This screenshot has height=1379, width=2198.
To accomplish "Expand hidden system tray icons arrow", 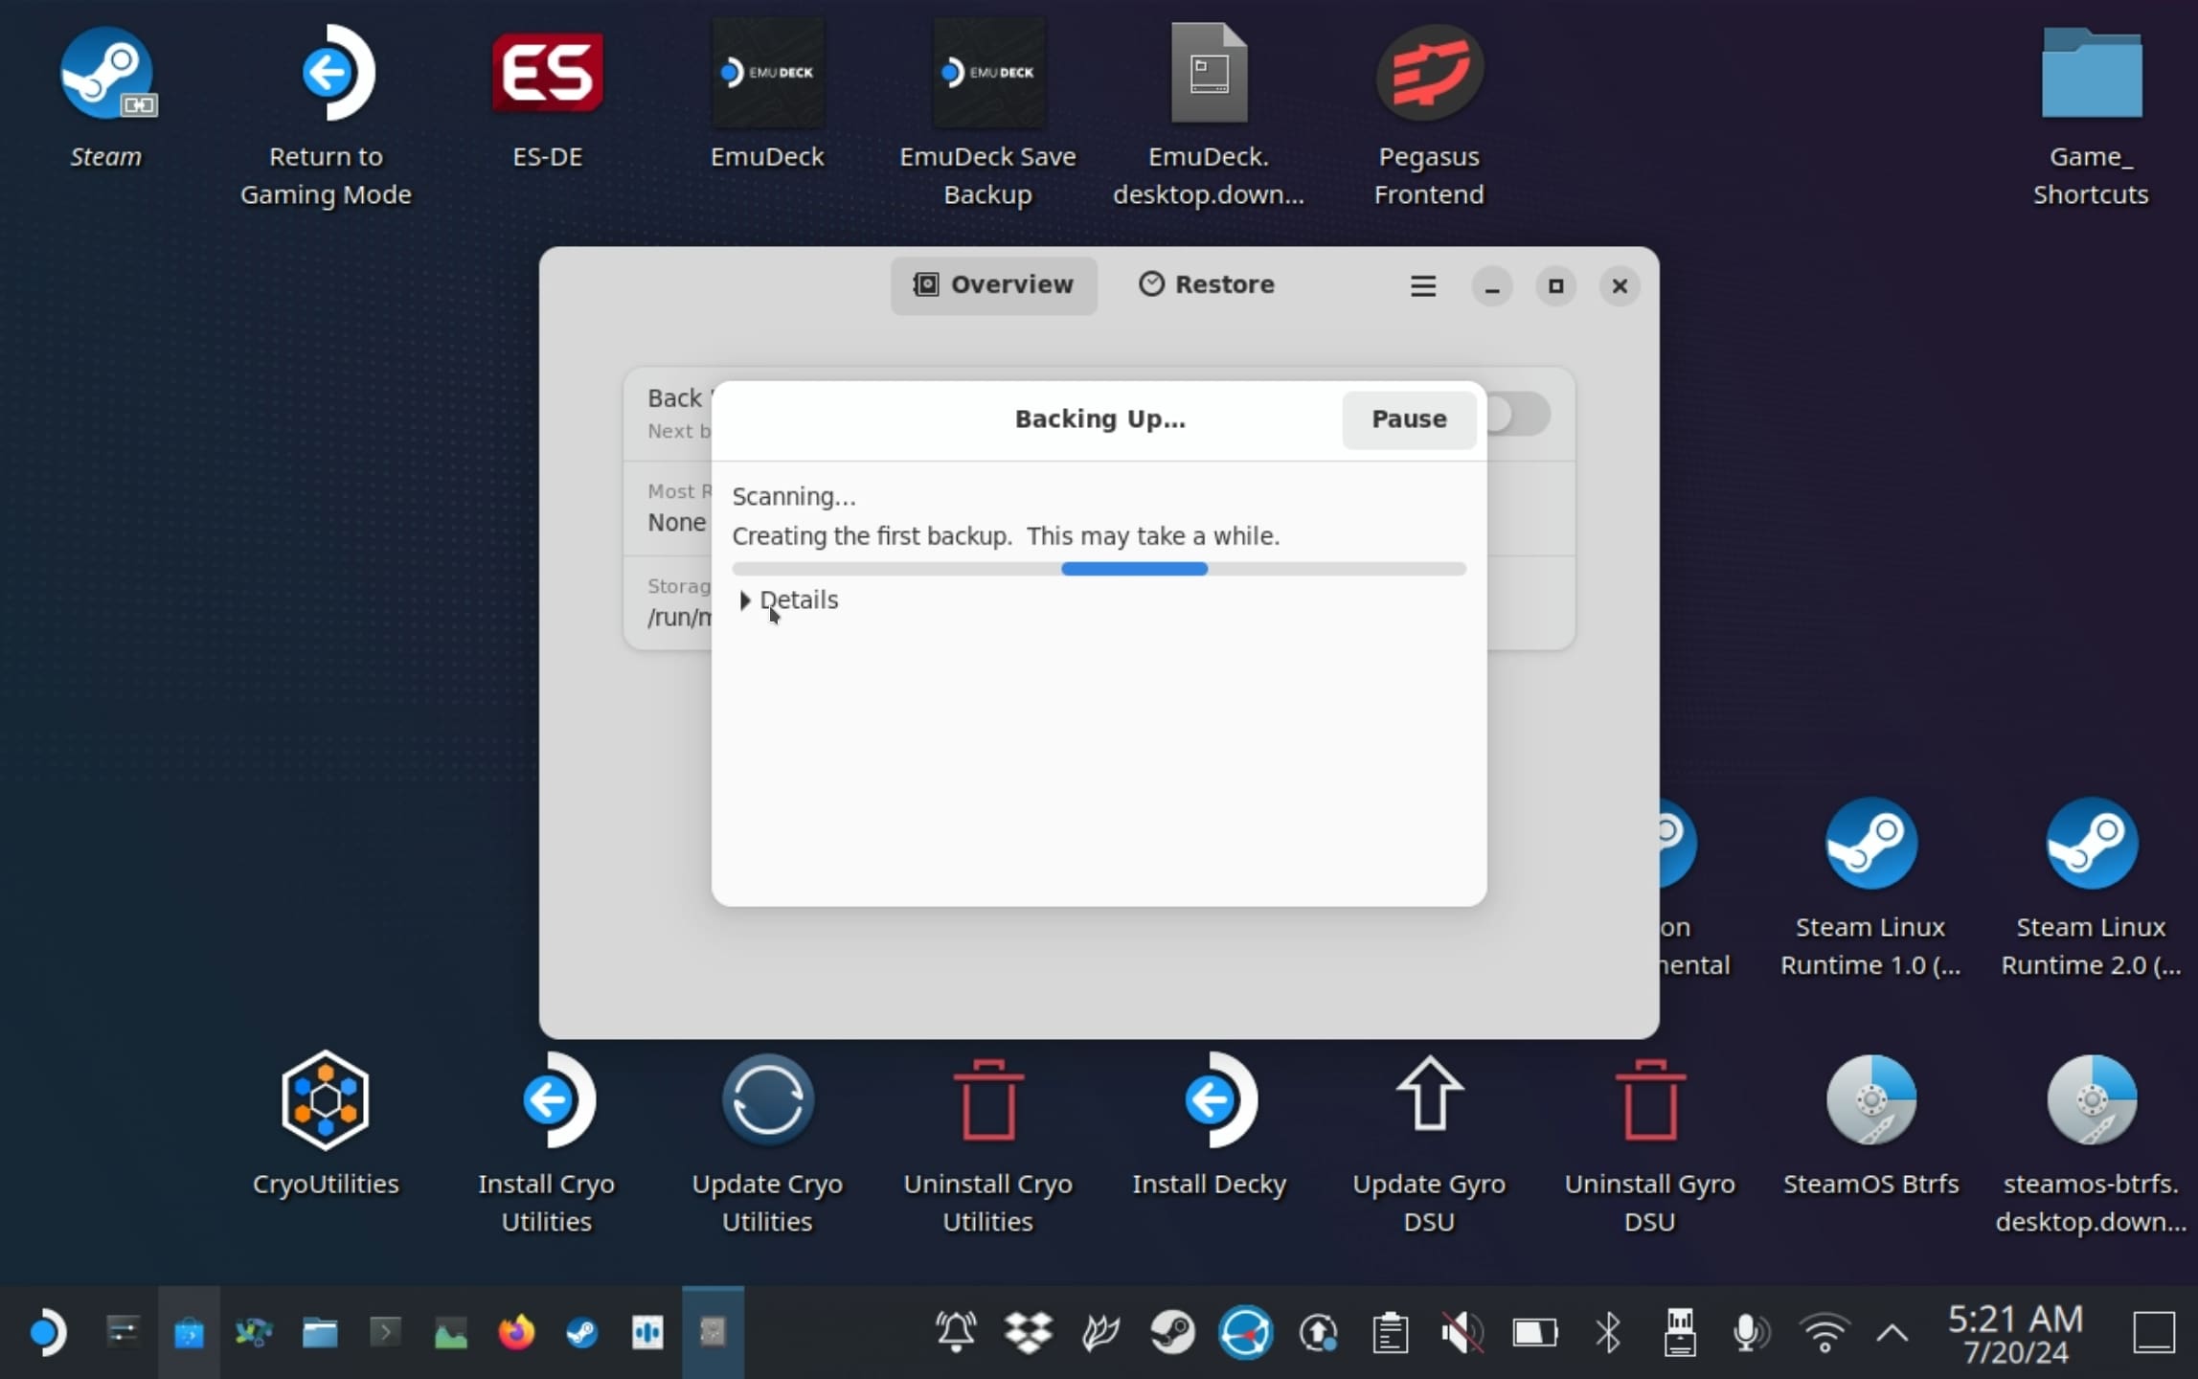I will click(1892, 1332).
